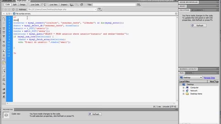Toggle Line Numbers in coding toolbar
221x124 pixels.
(x=4, y=51)
